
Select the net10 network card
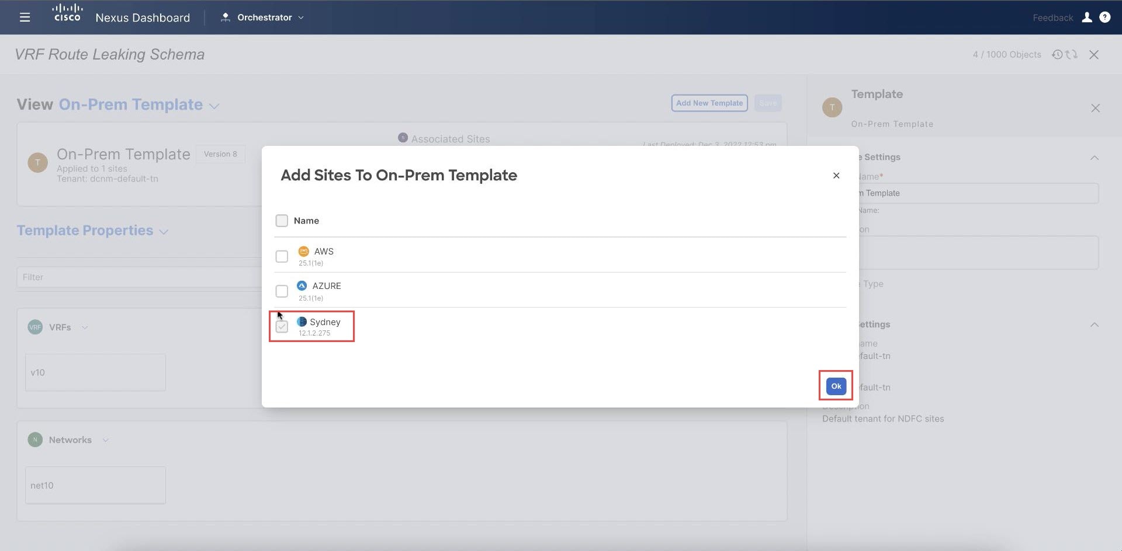(95, 485)
